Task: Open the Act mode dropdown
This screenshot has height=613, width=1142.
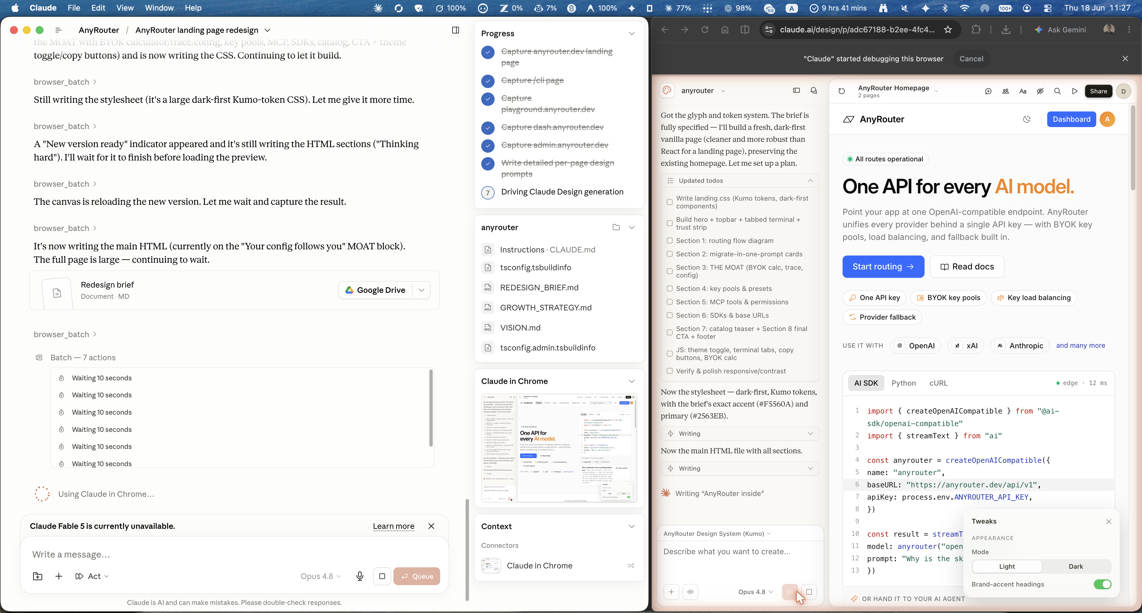Action: pyautogui.click(x=92, y=576)
